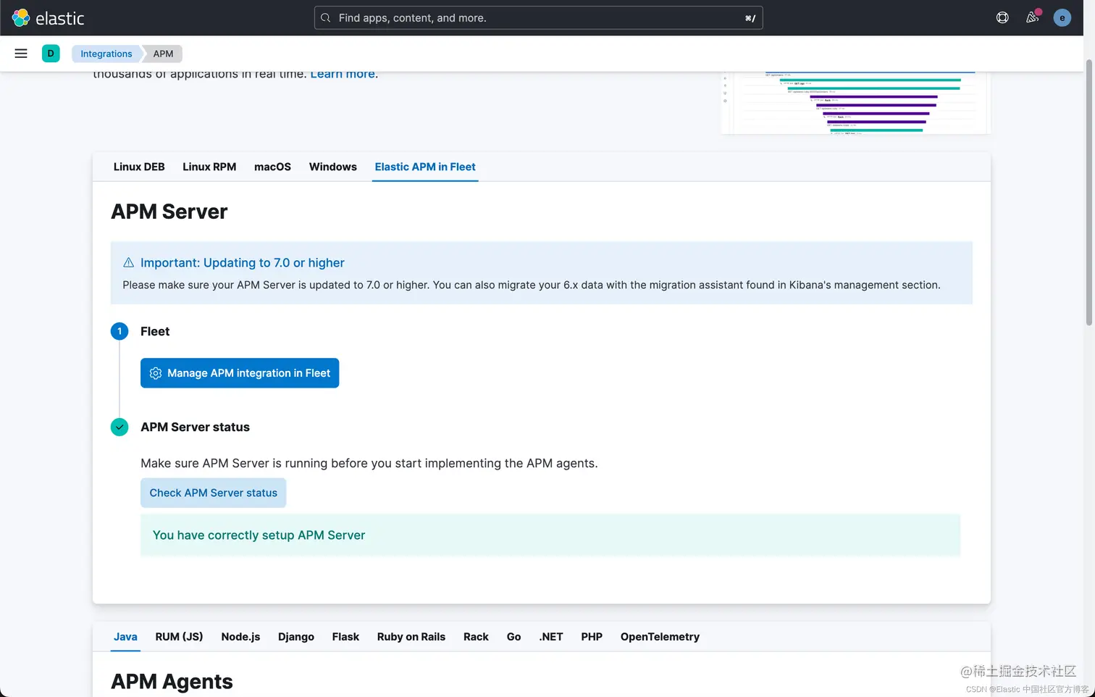Click the page vertical scrollbar
This screenshot has width=1095, height=697.
(x=1088, y=192)
